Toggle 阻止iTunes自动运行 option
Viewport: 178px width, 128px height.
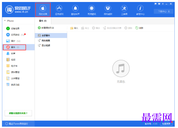tap(17, 124)
